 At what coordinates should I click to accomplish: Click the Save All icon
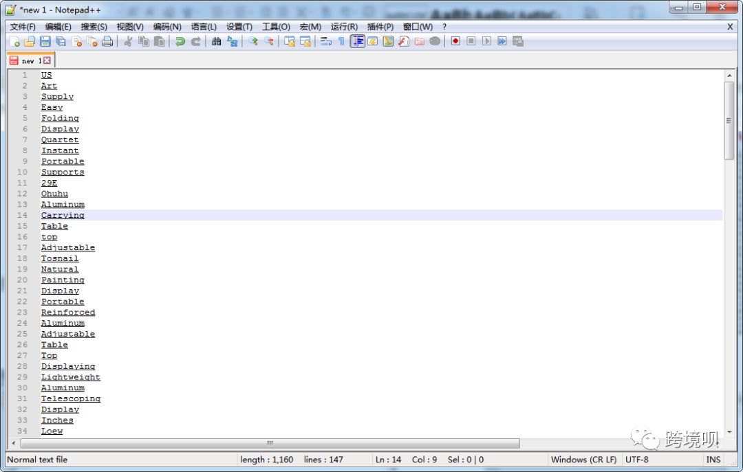[61, 42]
